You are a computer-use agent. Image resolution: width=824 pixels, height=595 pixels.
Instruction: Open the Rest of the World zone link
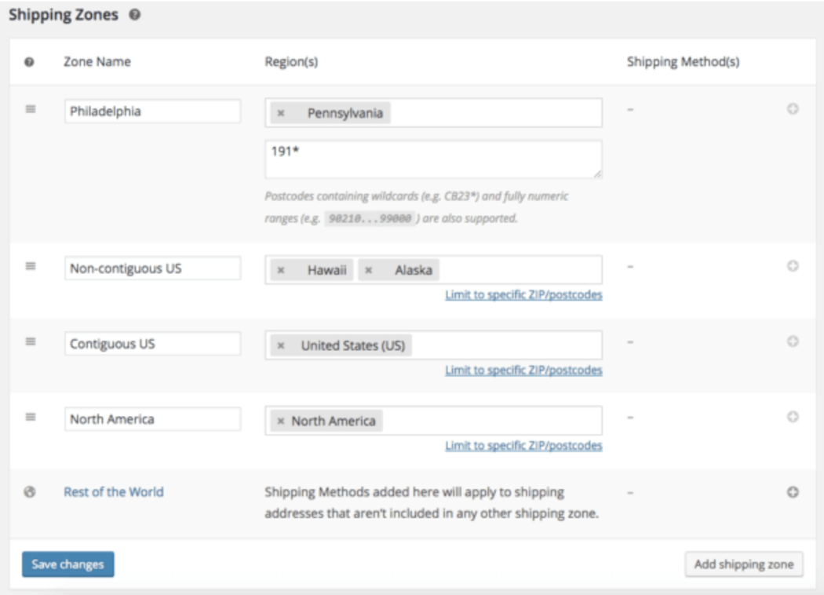tap(114, 492)
